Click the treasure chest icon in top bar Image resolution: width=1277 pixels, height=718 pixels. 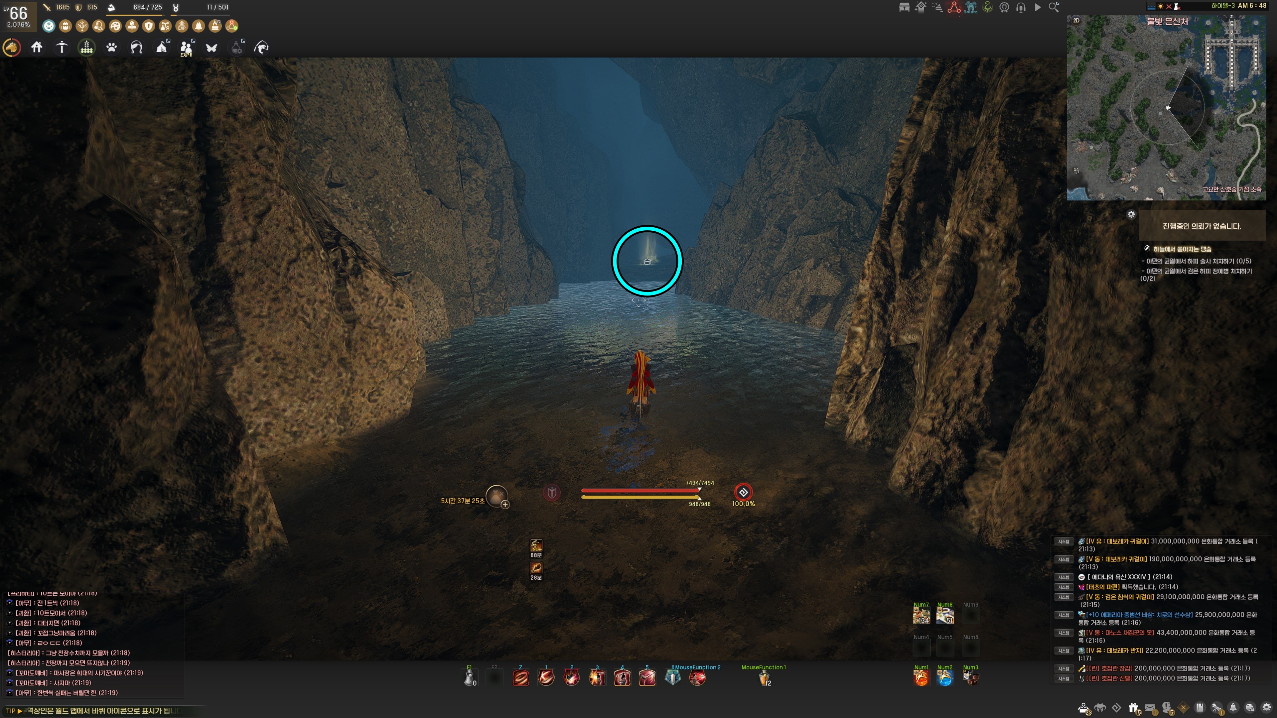click(x=904, y=7)
